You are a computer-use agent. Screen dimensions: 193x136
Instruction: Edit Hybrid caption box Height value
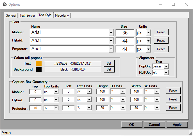pyautogui.click(x=102, y=100)
